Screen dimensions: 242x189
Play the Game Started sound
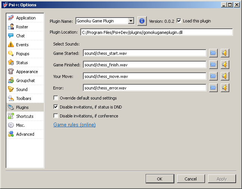click(x=224, y=53)
